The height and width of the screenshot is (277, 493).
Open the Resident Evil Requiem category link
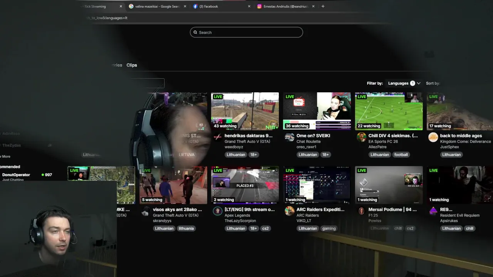pyautogui.click(x=460, y=215)
